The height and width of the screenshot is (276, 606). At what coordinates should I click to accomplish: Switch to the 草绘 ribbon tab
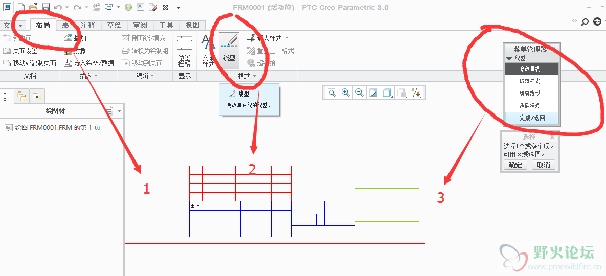[x=114, y=26]
